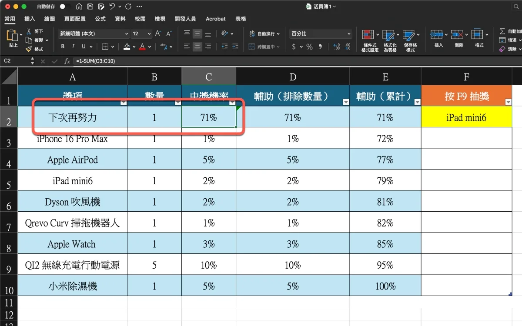
Task: Switch to the 插入 ribbon tab
Action: pyautogui.click(x=30, y=19)
